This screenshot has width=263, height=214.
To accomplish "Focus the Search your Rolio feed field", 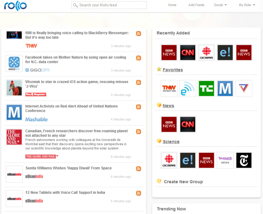I will [x=109, y=5].
